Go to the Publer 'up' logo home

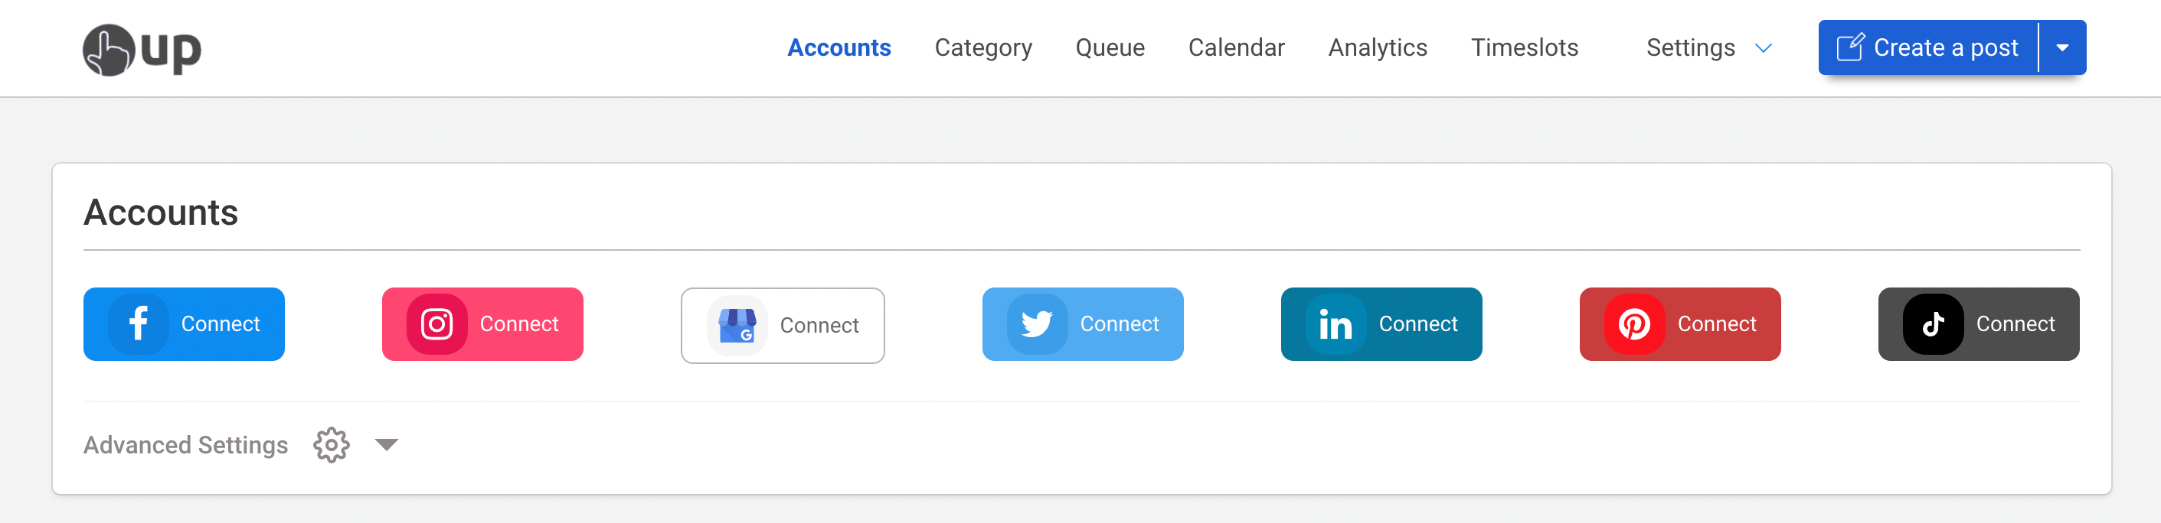[142, 50]
